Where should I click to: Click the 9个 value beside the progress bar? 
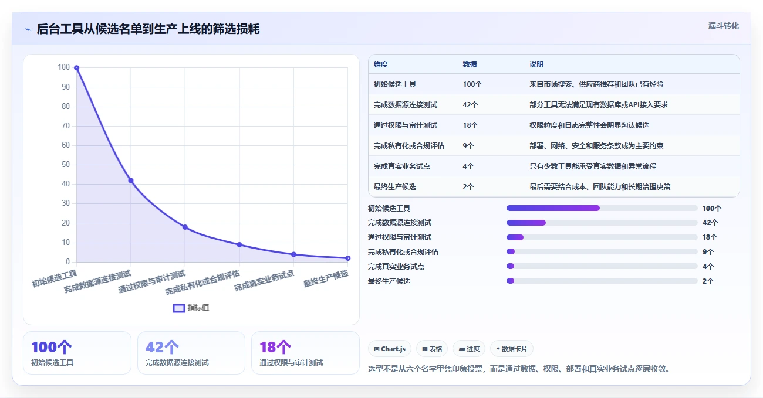[708, 251]
